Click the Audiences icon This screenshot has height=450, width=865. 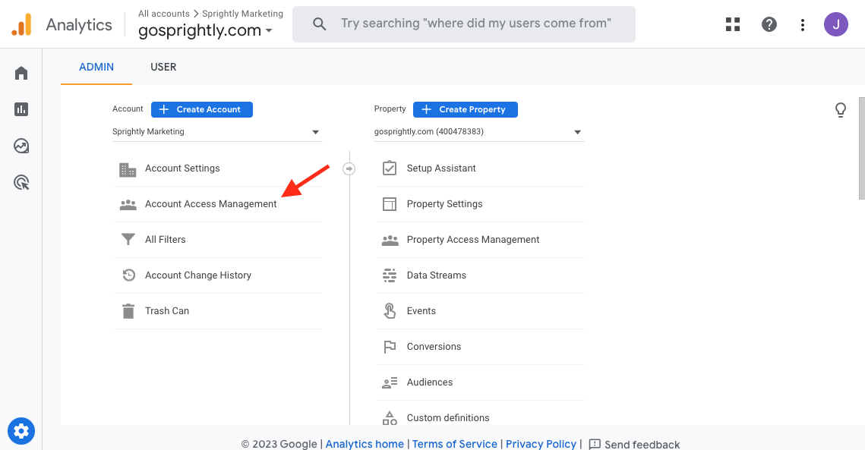[x=390, y=382]
